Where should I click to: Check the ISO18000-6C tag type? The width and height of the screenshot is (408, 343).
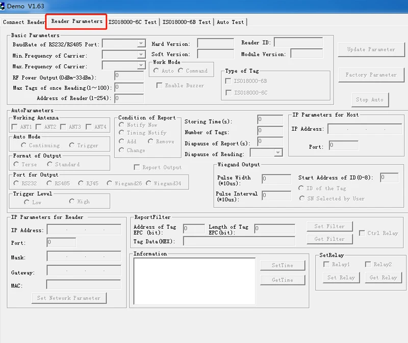pos(228,93)
